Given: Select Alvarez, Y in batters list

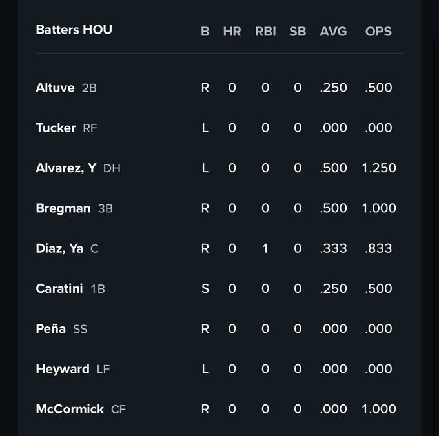Looking at the screenshot, I should tap(66, 168).
